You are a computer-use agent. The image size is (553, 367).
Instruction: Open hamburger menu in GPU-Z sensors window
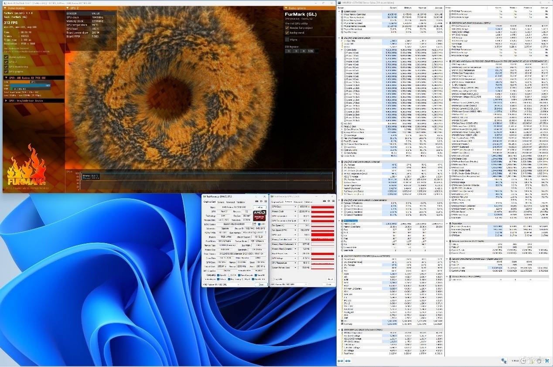click(333, 201)
